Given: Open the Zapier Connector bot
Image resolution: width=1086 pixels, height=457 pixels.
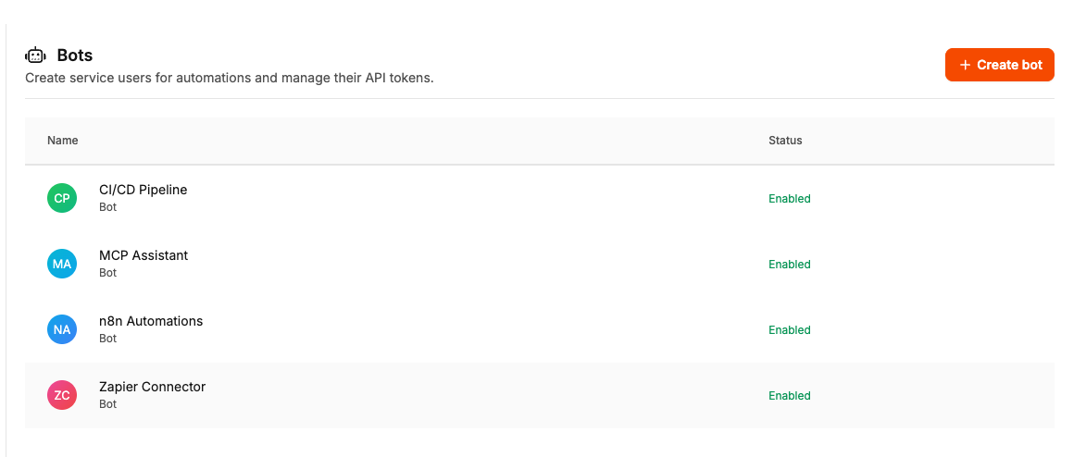Looking at the screenshot, I should coord(152,387).
